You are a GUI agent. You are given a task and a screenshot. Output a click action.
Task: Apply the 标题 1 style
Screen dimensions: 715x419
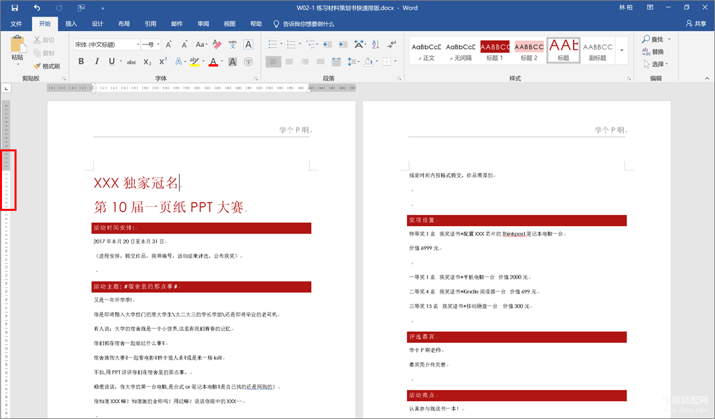pos(495,50)
